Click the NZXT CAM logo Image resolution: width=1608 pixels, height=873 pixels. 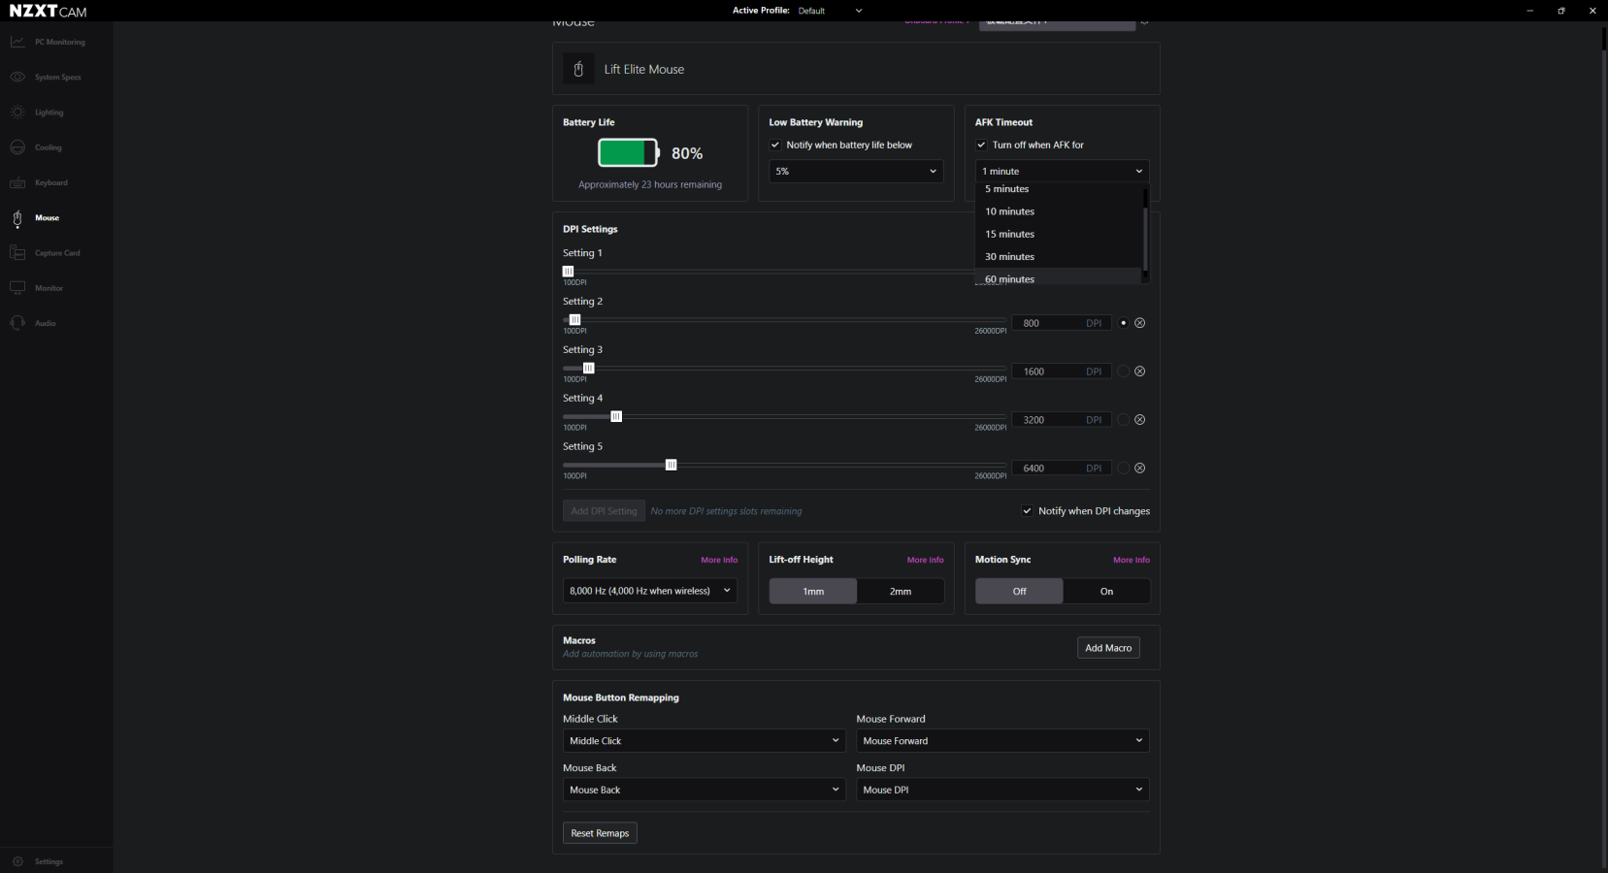pyautogui.click(x=48, y=11)
